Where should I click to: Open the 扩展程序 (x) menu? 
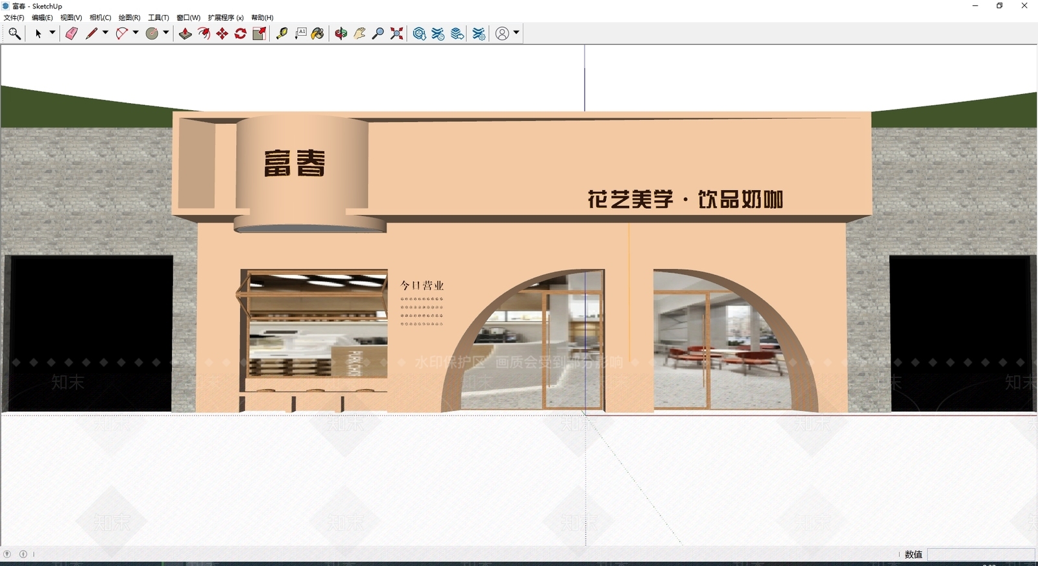click(226, 18)
